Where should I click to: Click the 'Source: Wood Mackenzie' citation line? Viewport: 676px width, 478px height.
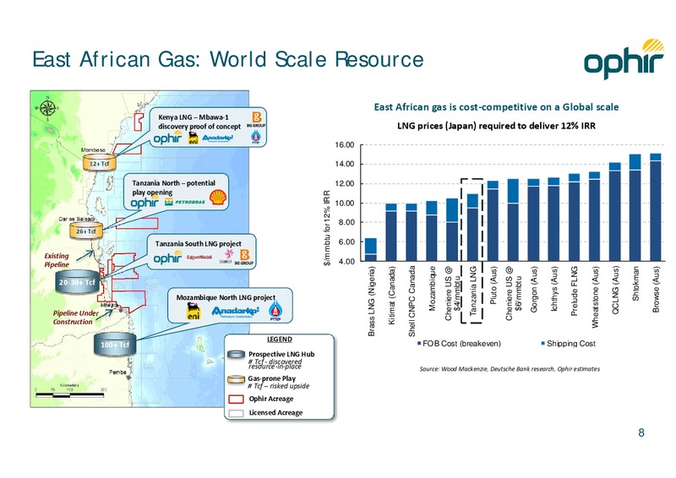pyautogui.click(x=510, y=369)
